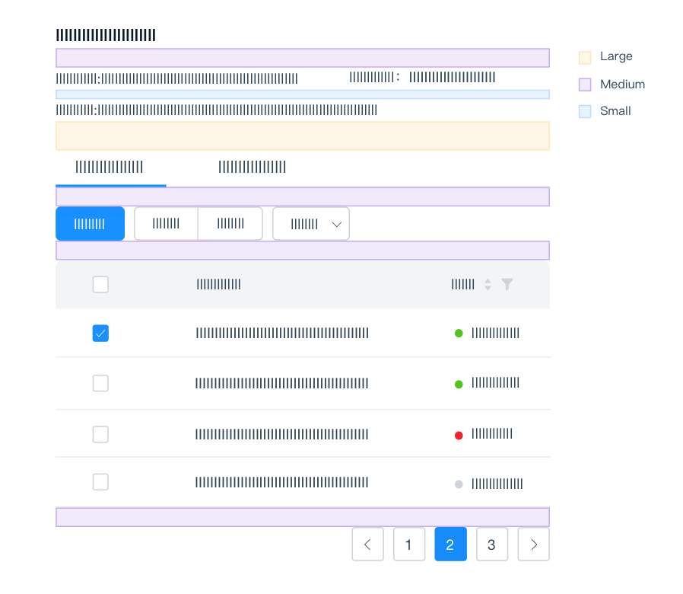The height and width of the screenshot is (594, 683).
Task: Switch to the second tab
Action: (x=252, y=168)
